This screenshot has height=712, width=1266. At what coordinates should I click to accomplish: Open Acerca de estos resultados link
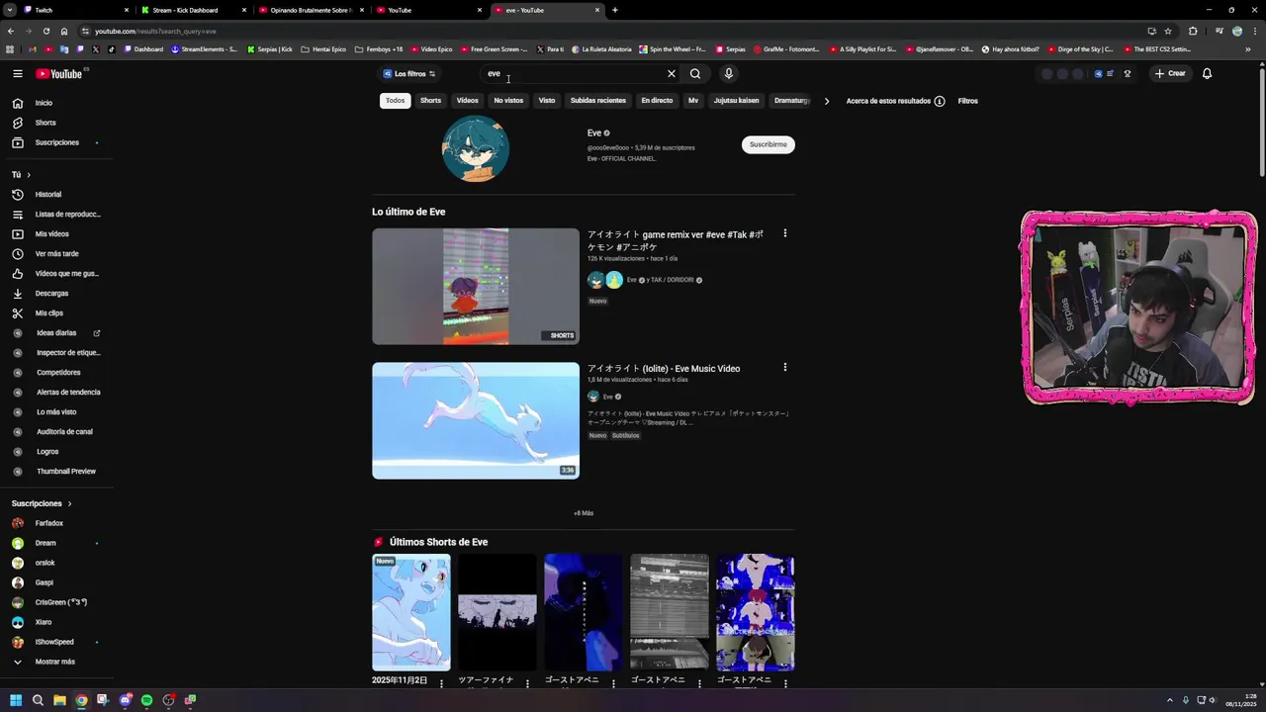[888, 101]
